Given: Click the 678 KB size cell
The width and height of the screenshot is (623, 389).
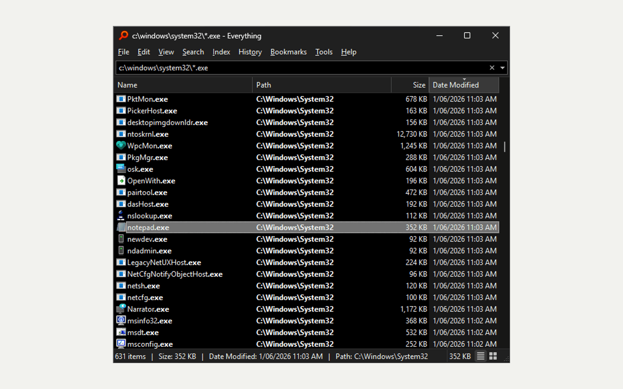Looking at the screenshot, I should point(416,99).
